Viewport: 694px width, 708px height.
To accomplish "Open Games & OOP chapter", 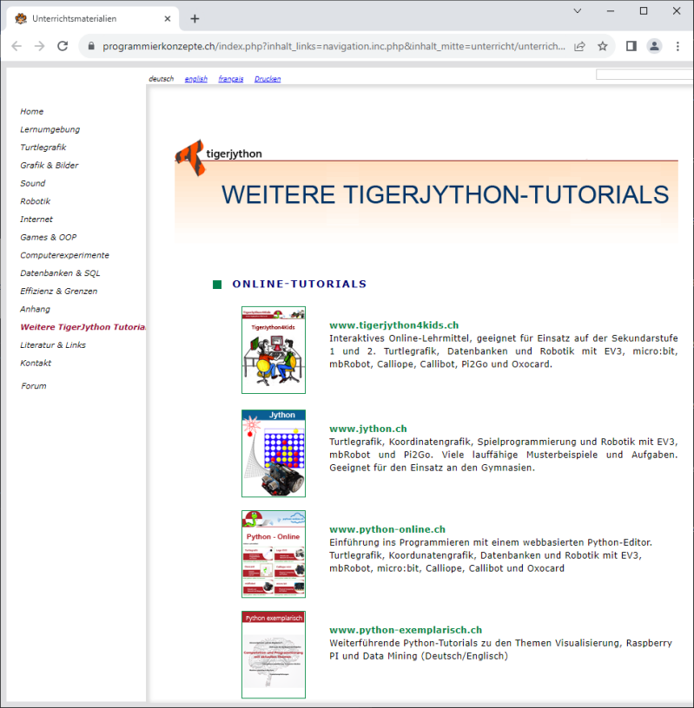I will 49,237.
